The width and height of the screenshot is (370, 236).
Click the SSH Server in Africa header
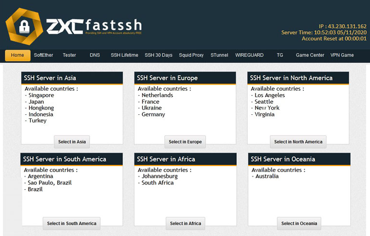tap(185, 159)
